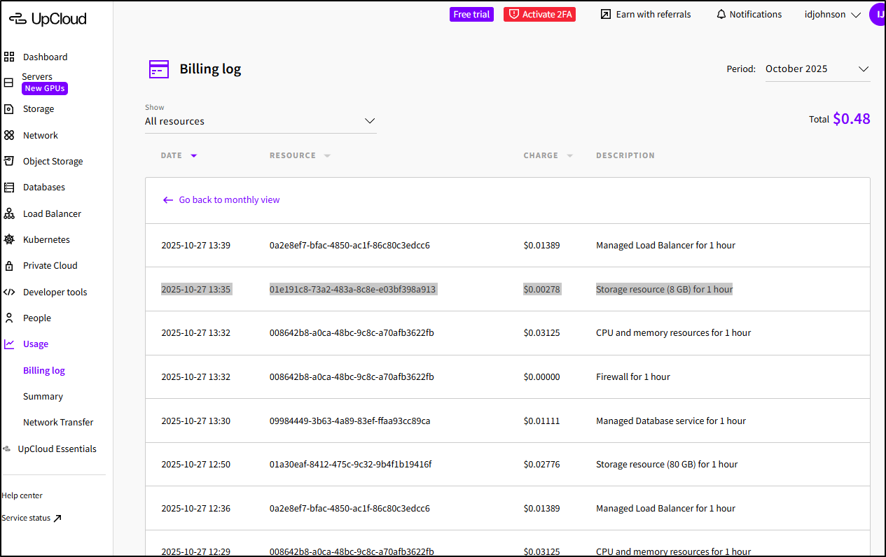Open Summary under Usage menu
This screenshot has width=886, height=557.
pos(43,396)
